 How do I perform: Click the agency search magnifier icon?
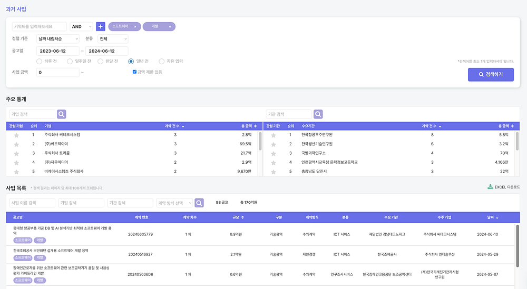click(x=318, y=114)
